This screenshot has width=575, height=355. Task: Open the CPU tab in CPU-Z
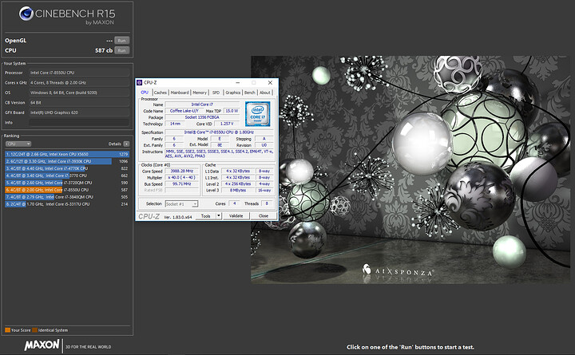click(x=145, y=93)
